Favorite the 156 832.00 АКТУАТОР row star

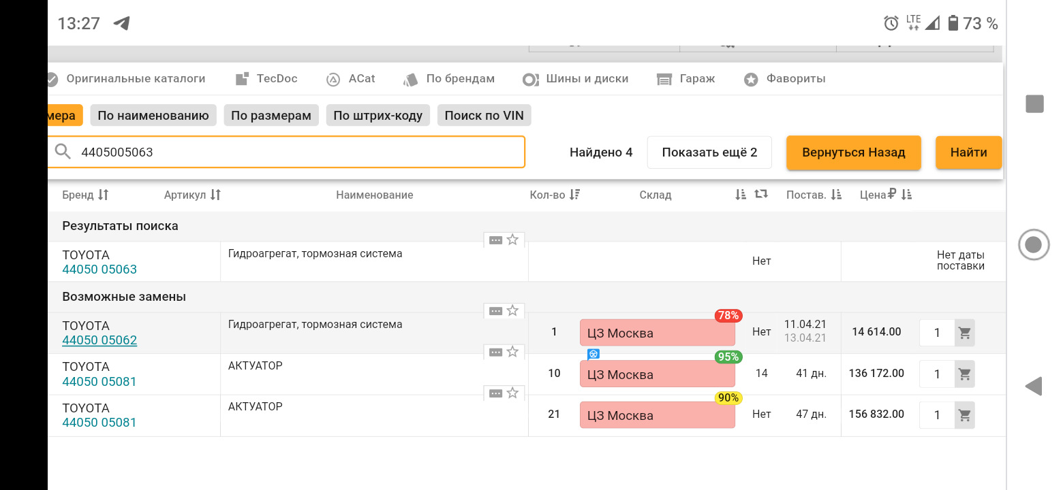click(x=513, y=393)
